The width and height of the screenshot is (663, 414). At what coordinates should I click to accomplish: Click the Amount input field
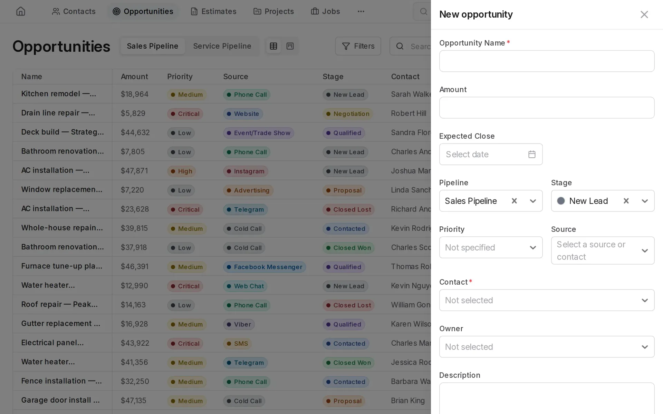[547, 108]
